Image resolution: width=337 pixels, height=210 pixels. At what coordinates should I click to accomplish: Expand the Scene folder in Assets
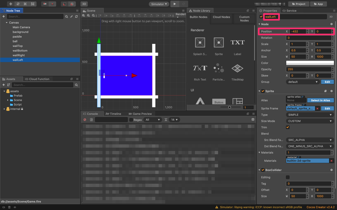pyautogui.click(x=8, y=100)
